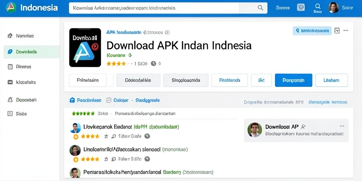Click the check icon on Odojar tab

click(109, 100)
